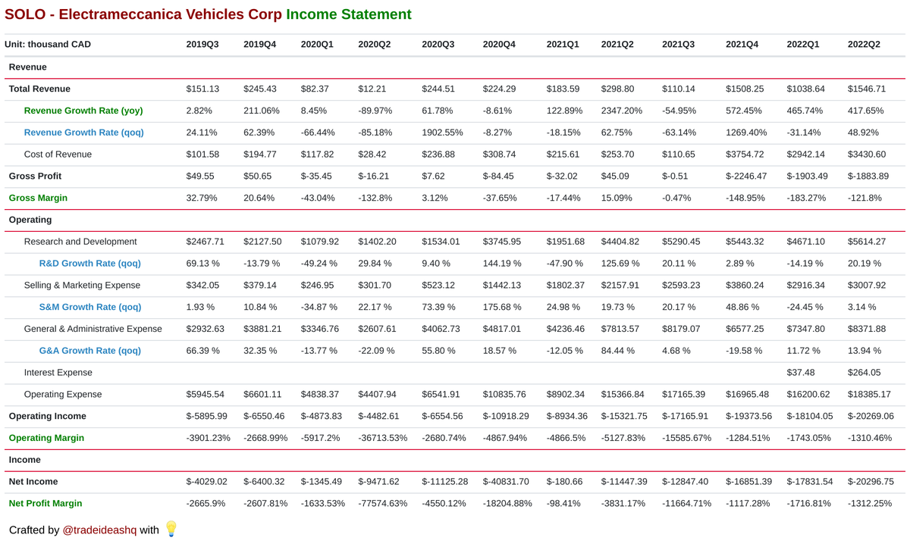910x550 pixels.
Task: Select General & Administrative Expense label
Action: pos(93,329)
